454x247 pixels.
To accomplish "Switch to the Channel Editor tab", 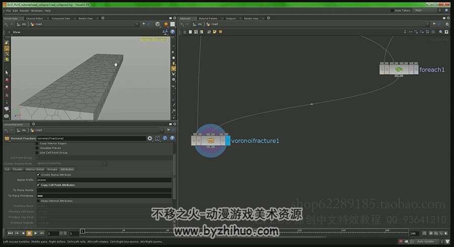I will [x=34, y=18].
